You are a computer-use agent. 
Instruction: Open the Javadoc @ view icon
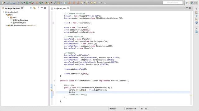click(x=197, y=16)
